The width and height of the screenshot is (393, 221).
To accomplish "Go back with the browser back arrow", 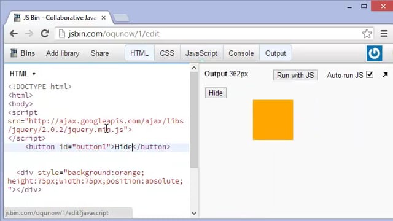I will pyautogui.click(x=14, y=34).
